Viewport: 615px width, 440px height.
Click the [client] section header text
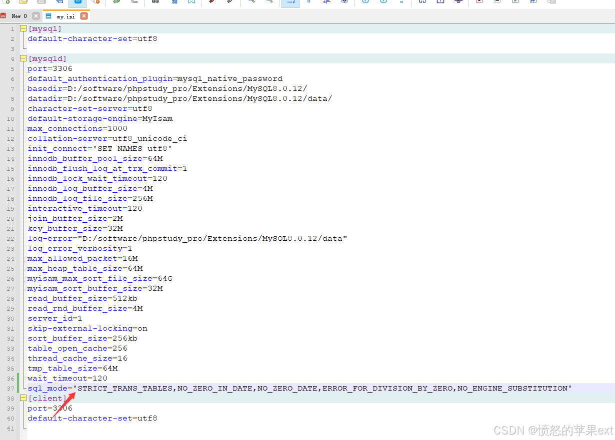click(47, 398)
